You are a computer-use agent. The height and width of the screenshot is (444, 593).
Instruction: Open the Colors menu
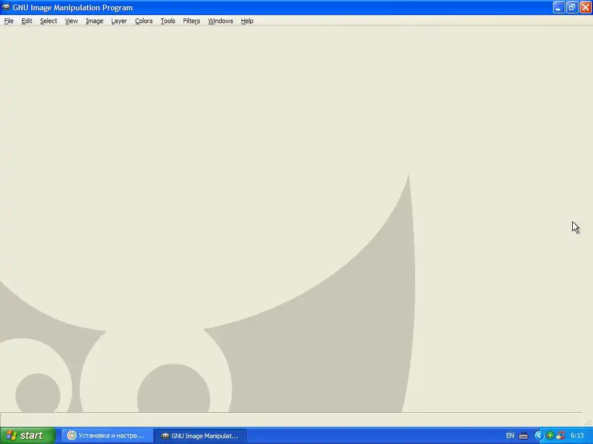coord(144,21)
